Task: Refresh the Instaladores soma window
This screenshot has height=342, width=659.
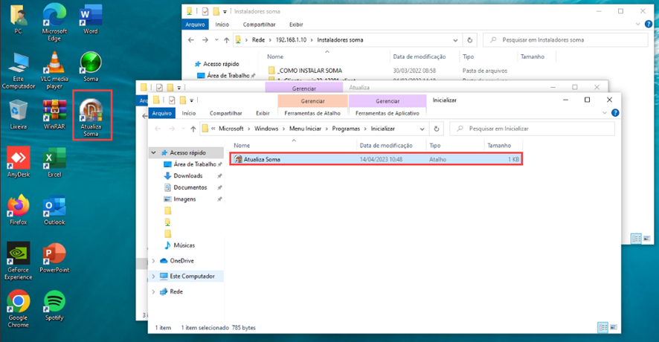Action: coord(469,40)
